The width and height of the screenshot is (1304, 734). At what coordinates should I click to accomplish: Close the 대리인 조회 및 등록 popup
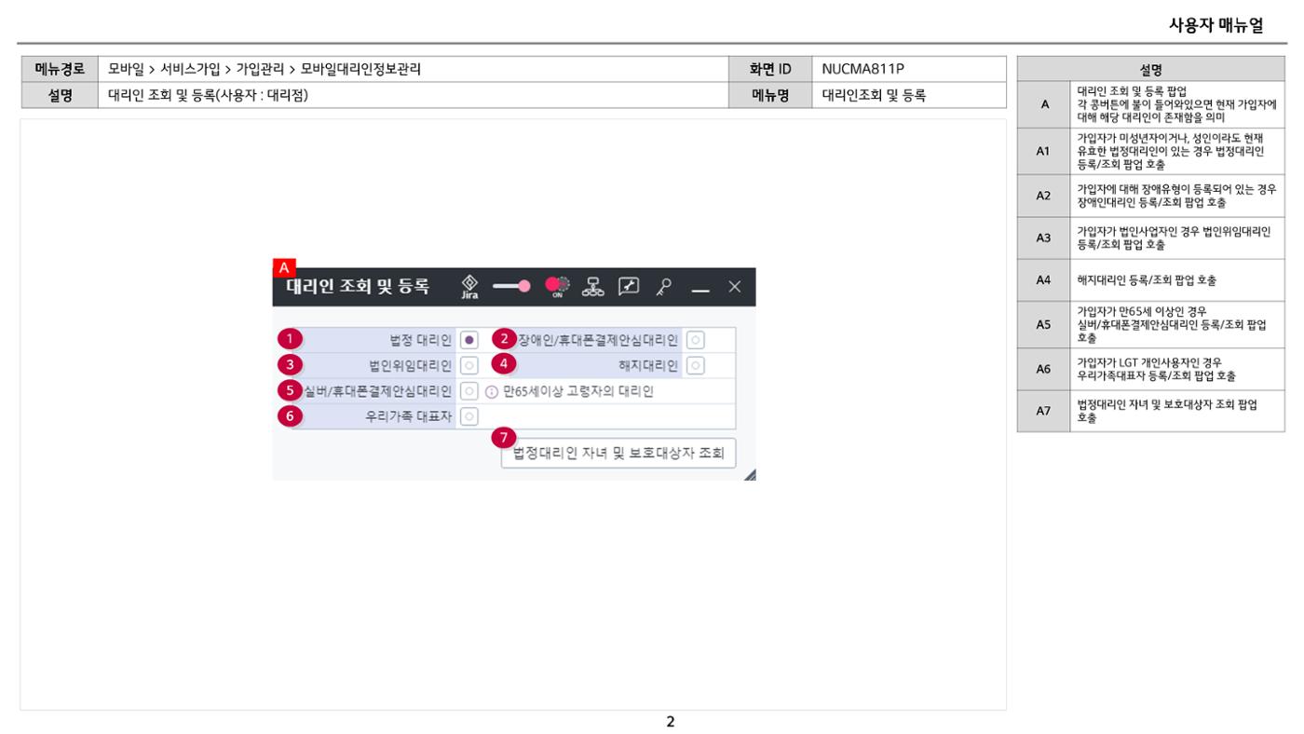coord(735,288)
